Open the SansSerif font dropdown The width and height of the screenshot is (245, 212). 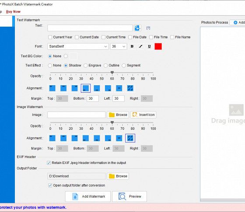[78, 46]
